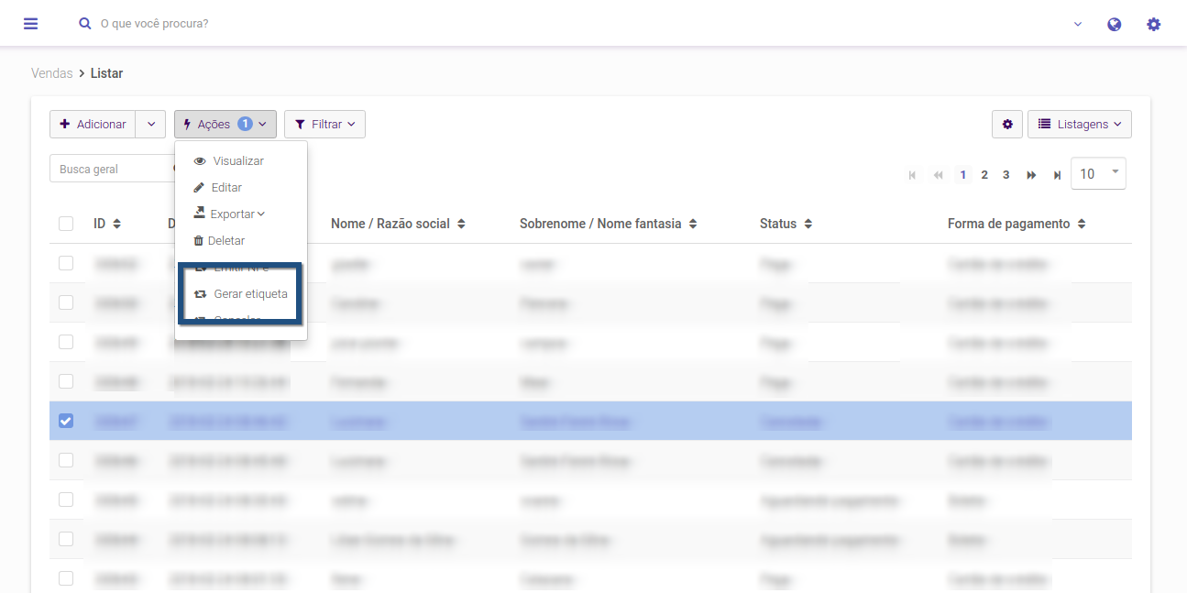This screenshot has height=593, width=1187.
Task: Open the hamburger navigation menu
Action: coord(31,24)
